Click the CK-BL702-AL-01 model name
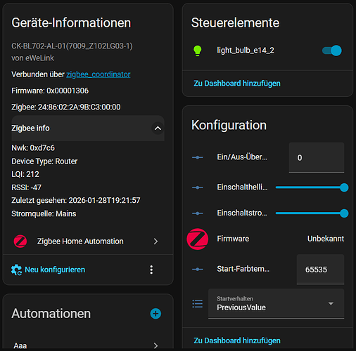356x351 pixels. click(72, 46)
